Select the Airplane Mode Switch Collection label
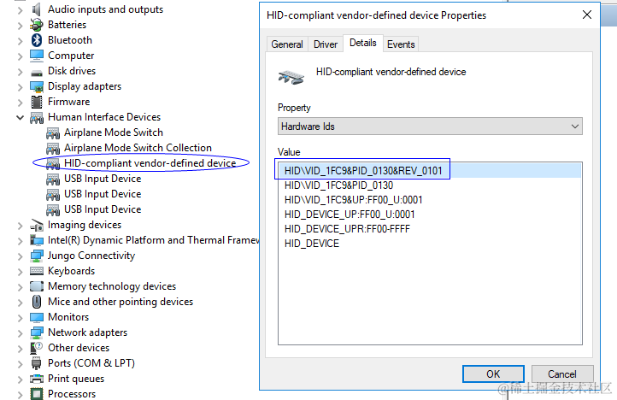The width and height of the screenshot is (617, 400). [138, 148]
